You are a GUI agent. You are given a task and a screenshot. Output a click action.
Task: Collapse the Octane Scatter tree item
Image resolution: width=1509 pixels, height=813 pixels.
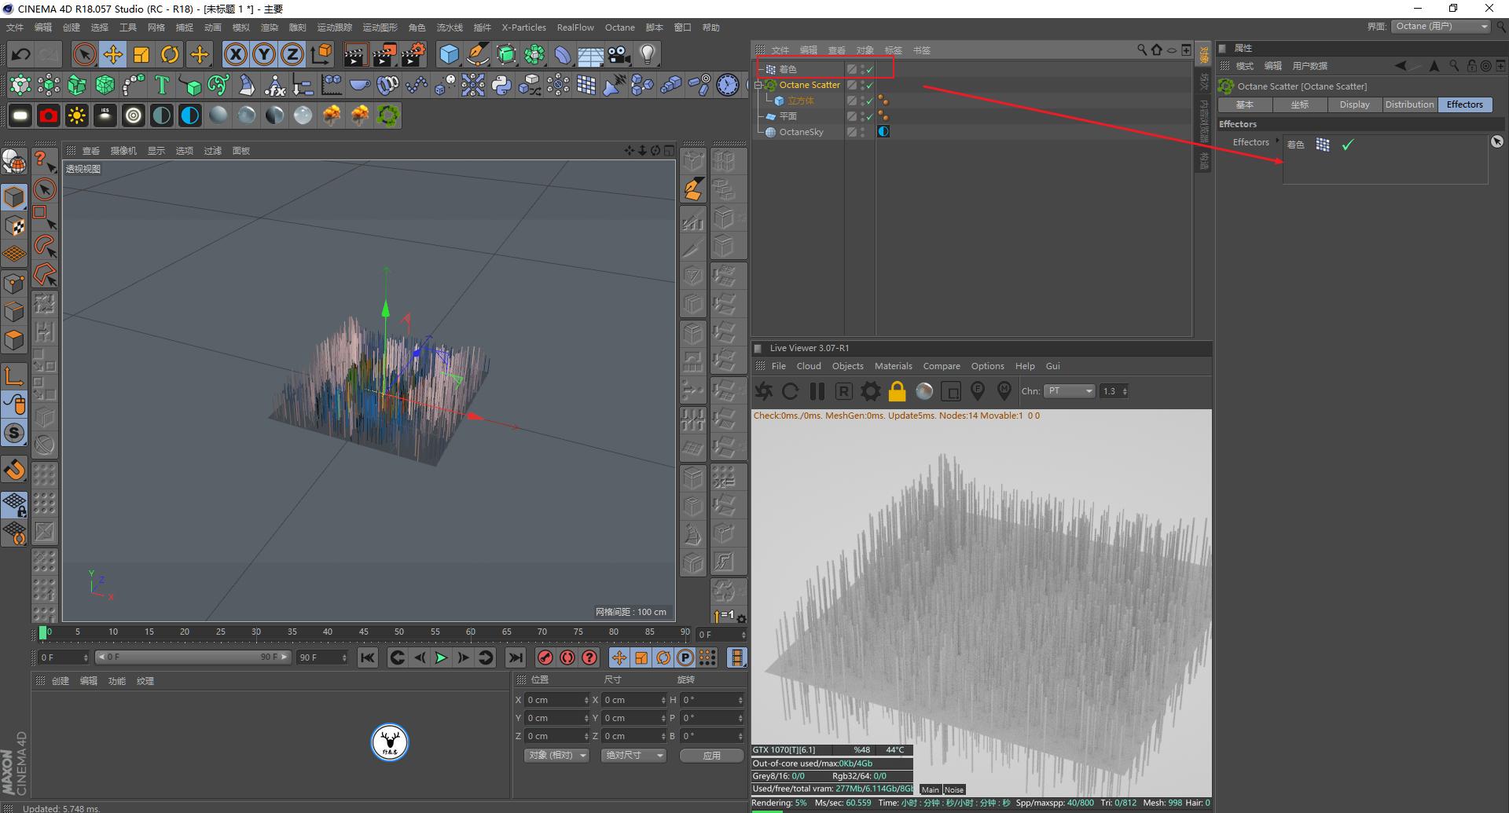(759, 85)
